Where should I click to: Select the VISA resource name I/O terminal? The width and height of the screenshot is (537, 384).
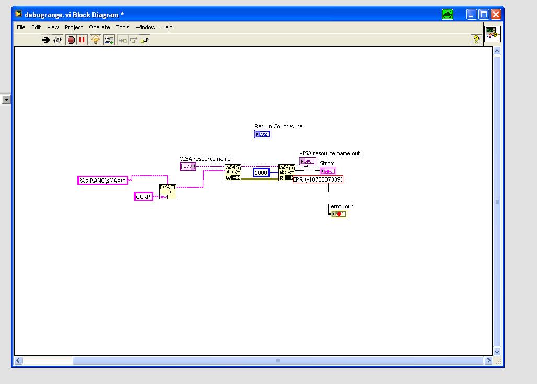coord(188,166)
